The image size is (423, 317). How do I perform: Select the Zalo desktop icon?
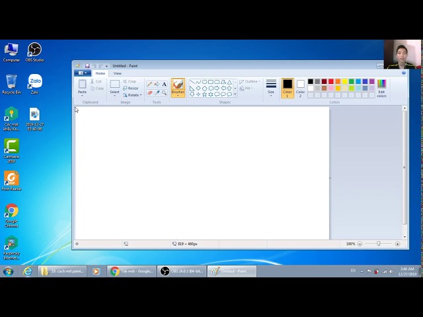pos(34,84)
